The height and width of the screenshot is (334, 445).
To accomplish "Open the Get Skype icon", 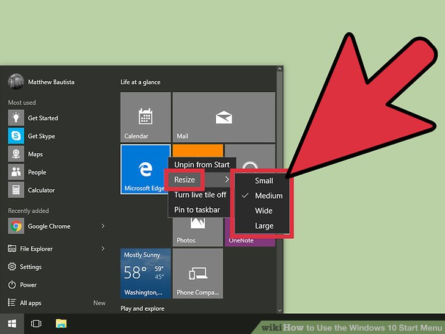I will (16, 136).
